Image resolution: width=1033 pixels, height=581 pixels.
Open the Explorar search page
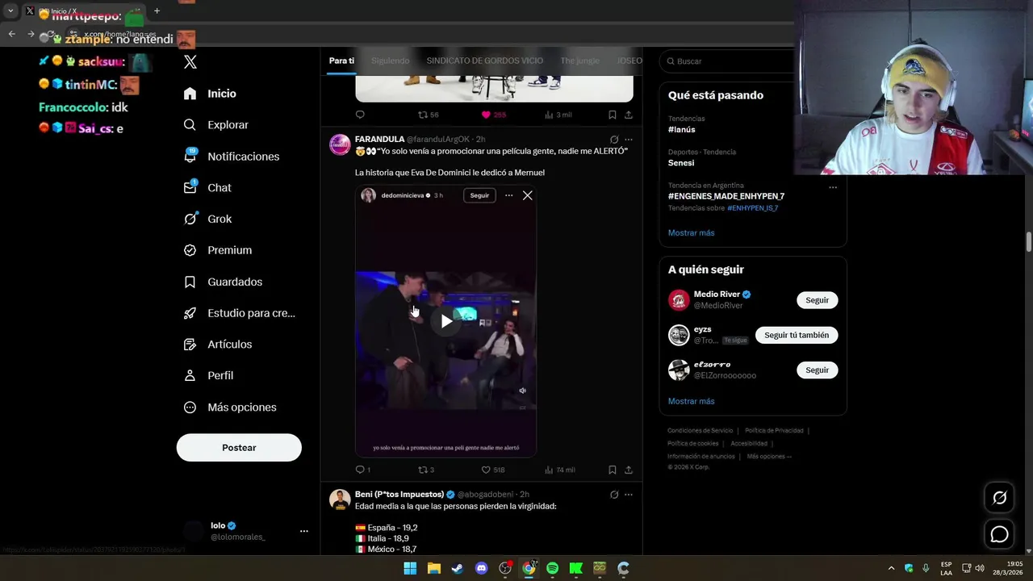(215, 125)
